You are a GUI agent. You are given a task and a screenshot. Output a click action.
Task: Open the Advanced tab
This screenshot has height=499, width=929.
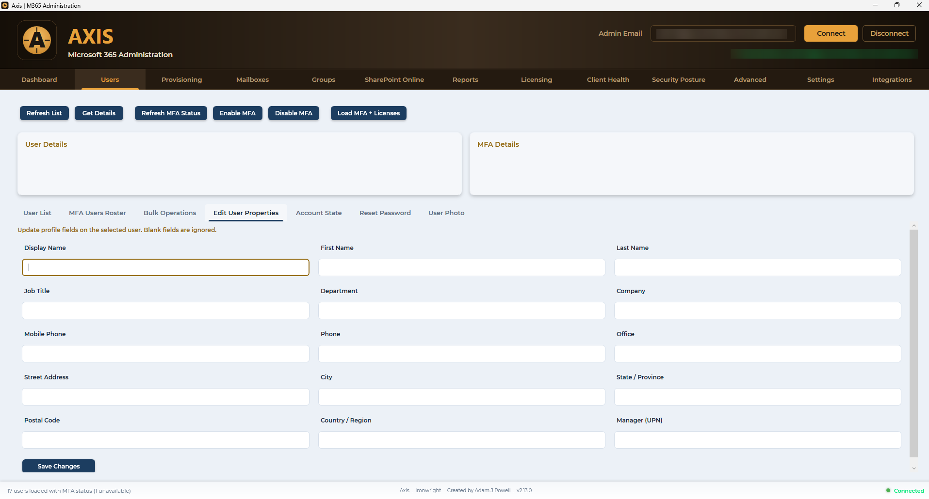750,79
